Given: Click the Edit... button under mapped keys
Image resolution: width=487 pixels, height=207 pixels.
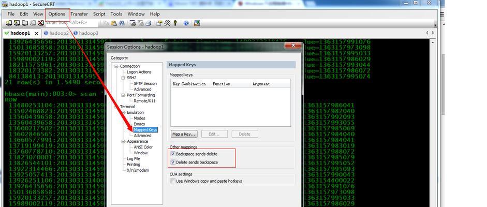Looking at the screenshot, I should (x=215, y=134).
